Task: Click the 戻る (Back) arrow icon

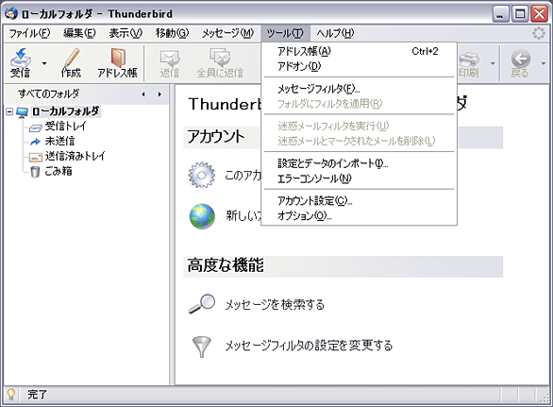Action: point(521,59)
